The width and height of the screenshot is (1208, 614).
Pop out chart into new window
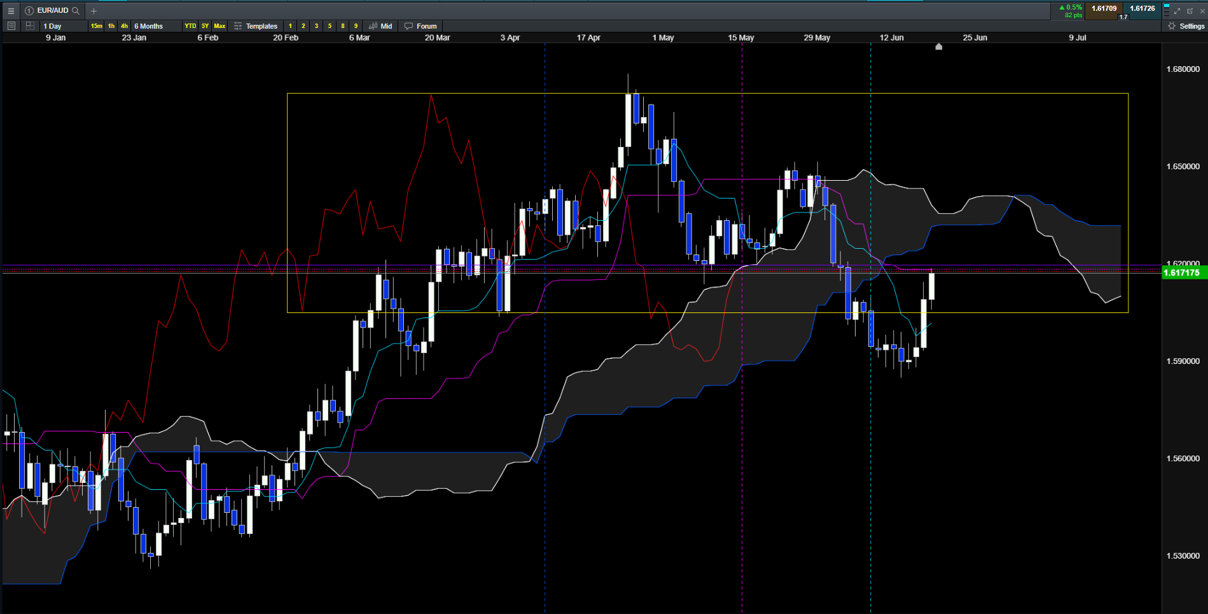[x=1190, y=11]
